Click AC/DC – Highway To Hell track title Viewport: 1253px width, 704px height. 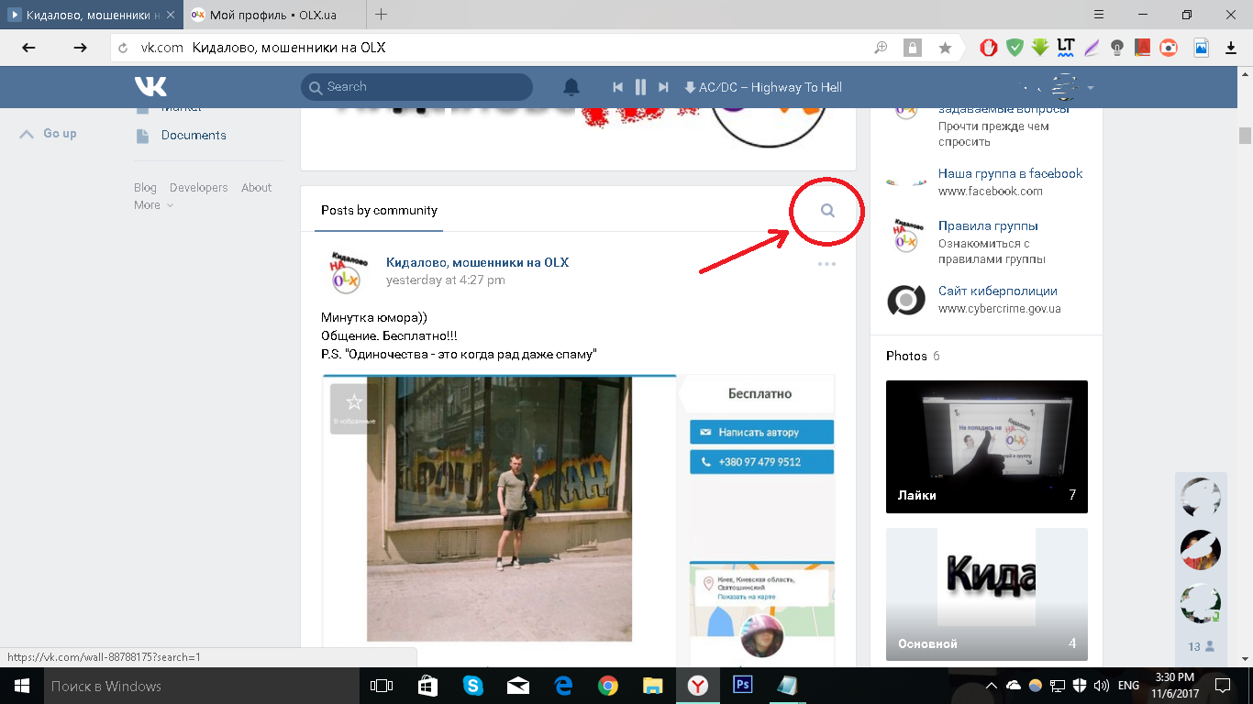click(x=771, y=87)
